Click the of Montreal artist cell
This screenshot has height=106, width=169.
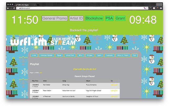47,96
